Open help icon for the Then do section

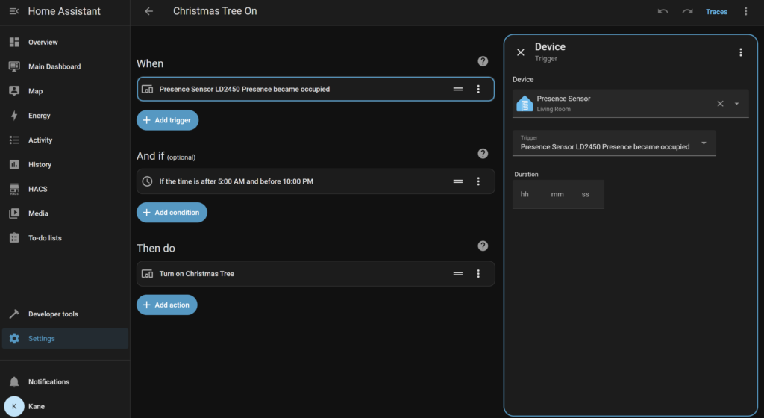coord(483,246)
